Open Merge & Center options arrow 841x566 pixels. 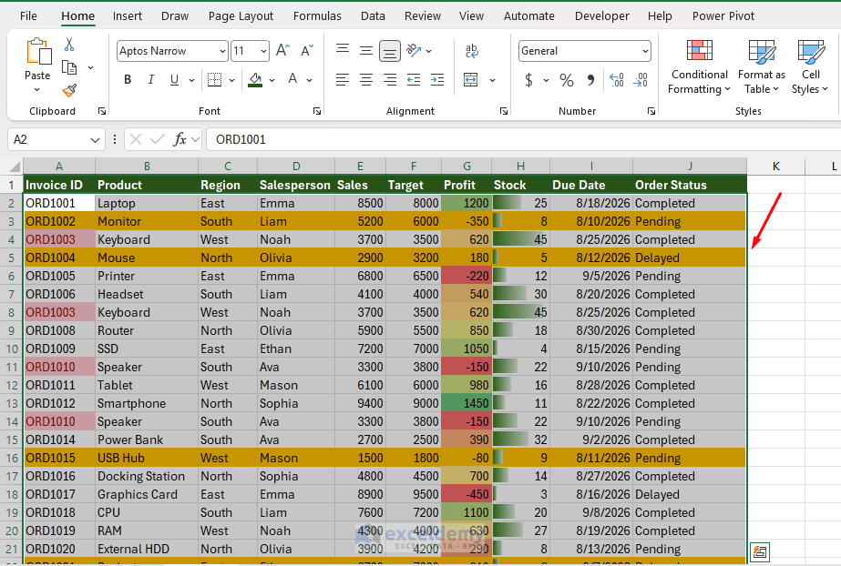click(492, 80)
